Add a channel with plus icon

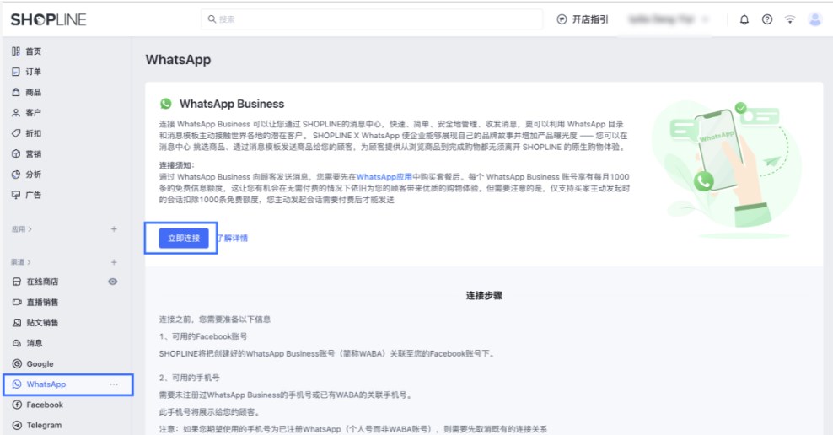point(114,262)
